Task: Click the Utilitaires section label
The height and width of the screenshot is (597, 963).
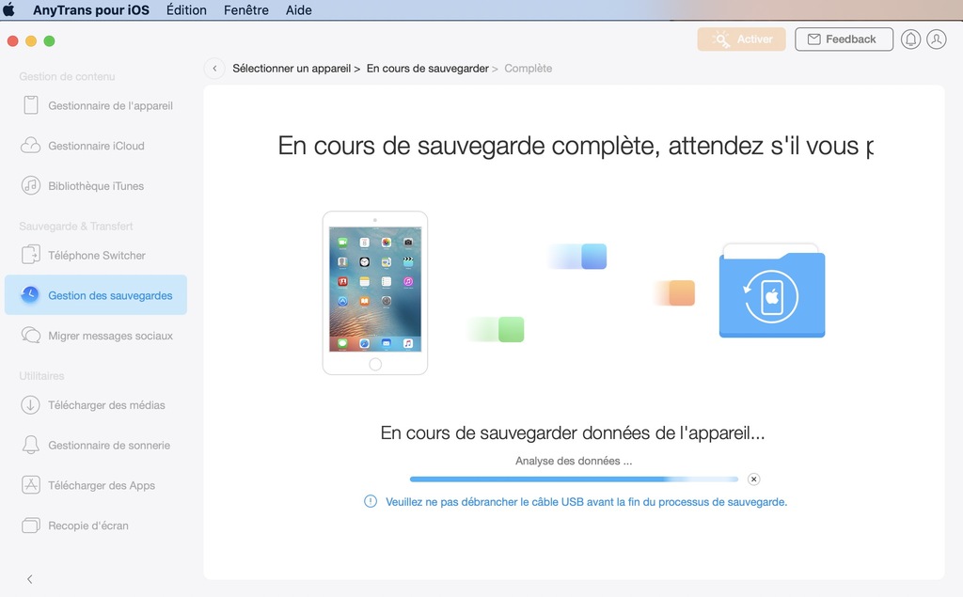Action: pos(41,375)
